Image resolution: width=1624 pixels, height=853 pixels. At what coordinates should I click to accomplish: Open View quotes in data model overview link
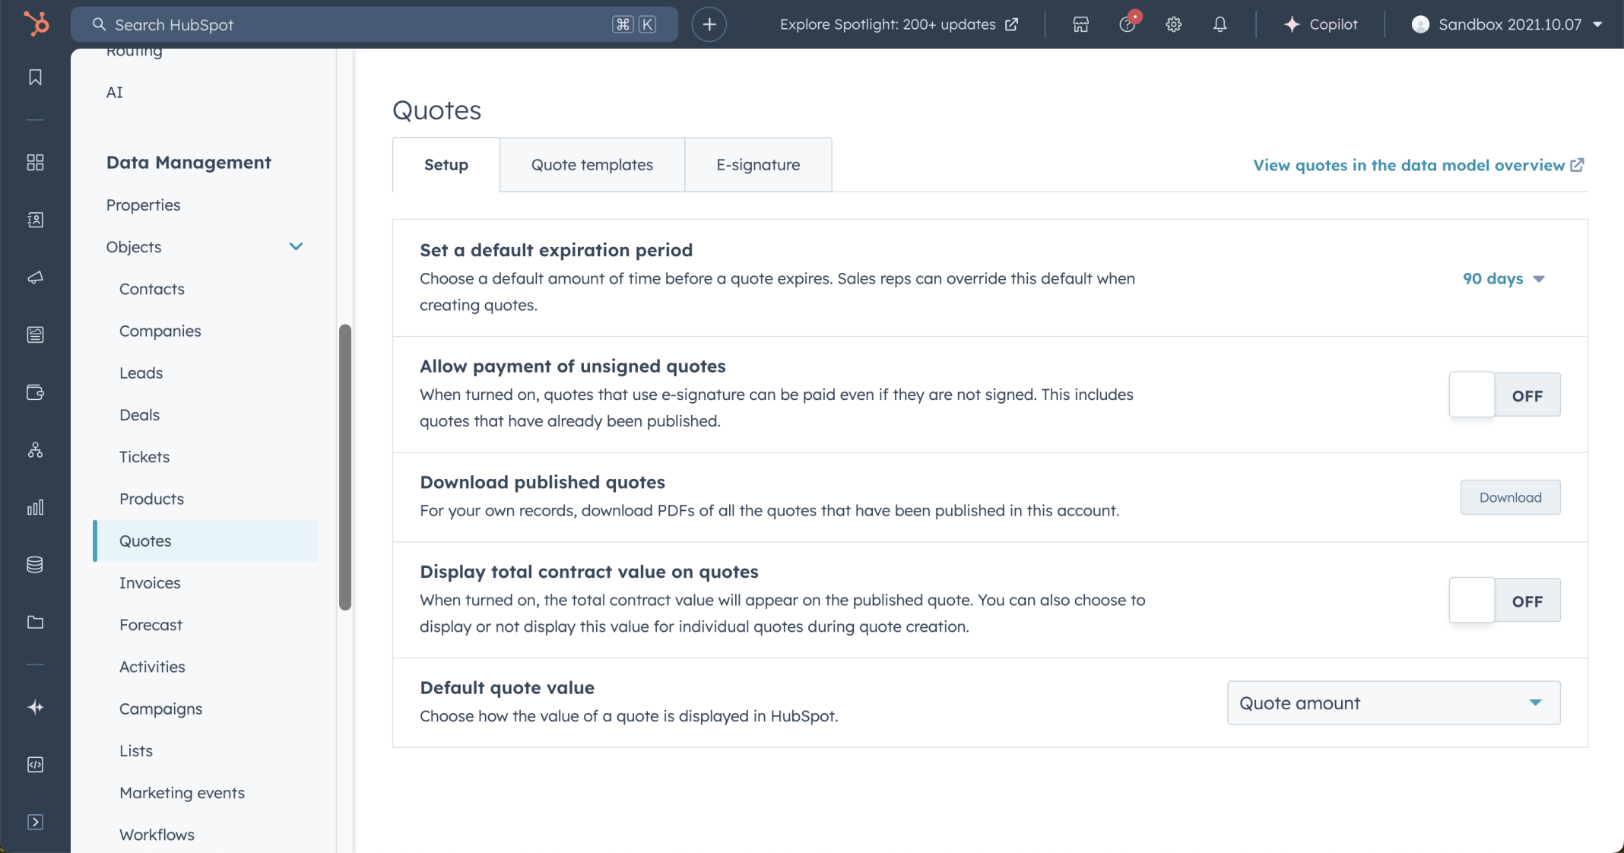coord(1418,165)
